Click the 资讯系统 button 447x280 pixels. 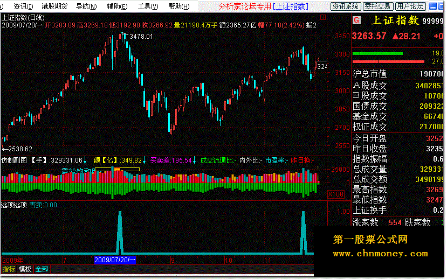(346, 6)
